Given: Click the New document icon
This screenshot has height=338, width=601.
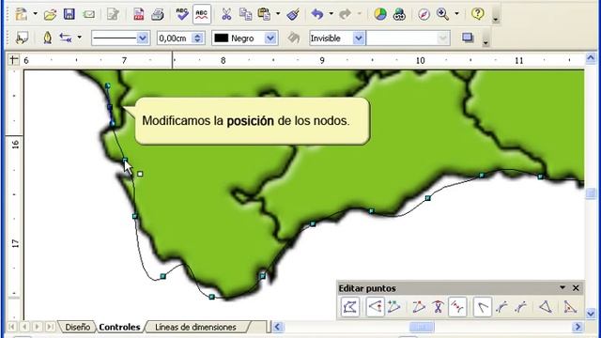Looking at the screenshot, I should pyautogui.click(x=22, y=15).
